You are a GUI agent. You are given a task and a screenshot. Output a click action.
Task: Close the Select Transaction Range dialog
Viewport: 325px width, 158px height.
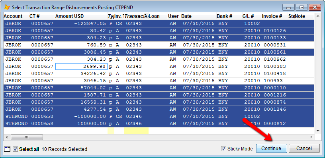point(315,8)
